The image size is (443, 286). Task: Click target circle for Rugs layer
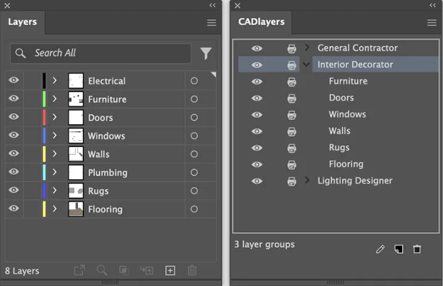[x=194, y=191]
